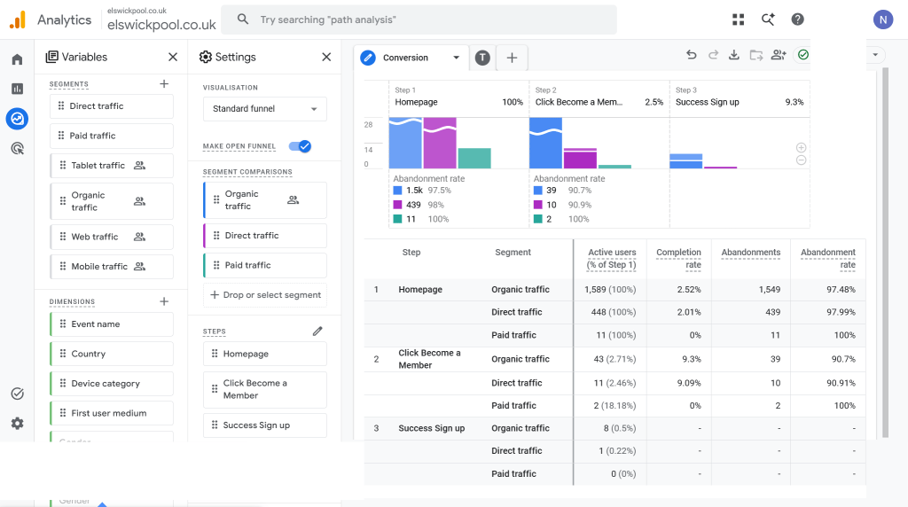Click the Analytics logo
Screen dimensions: 908x507
click(18, 19)
